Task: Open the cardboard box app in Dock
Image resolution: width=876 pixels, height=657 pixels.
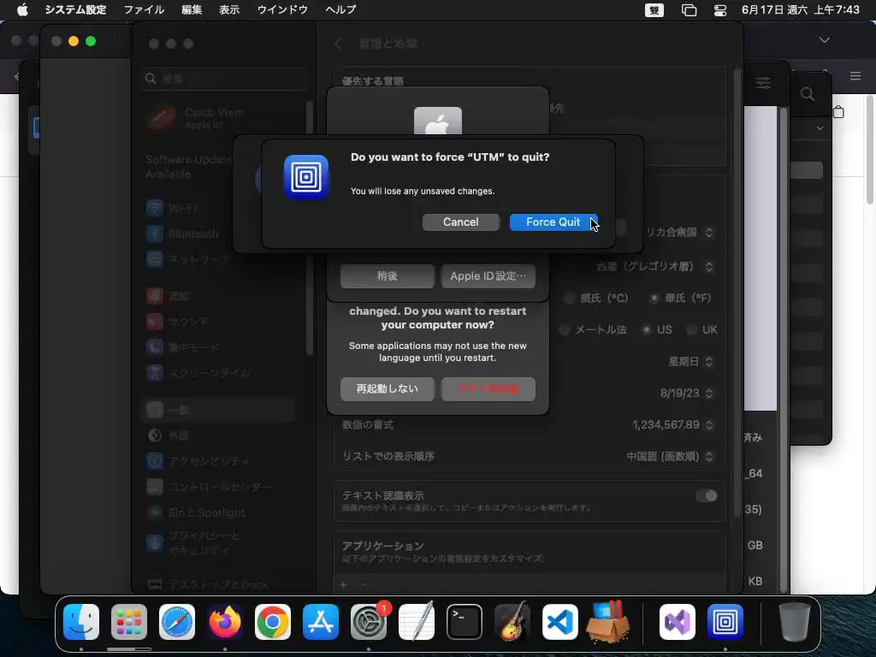Action: pos(608,622)
